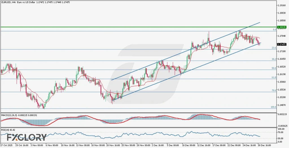Click the 100.0 Fibonacci level label
Image resolution: width=289 pixels, height=148 pixels.
click(x=273, y=107)
